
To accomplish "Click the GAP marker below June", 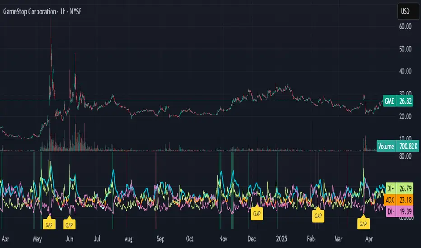I will pos(69,224).
